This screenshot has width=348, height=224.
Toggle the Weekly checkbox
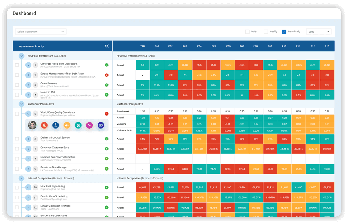click(266, 32)
